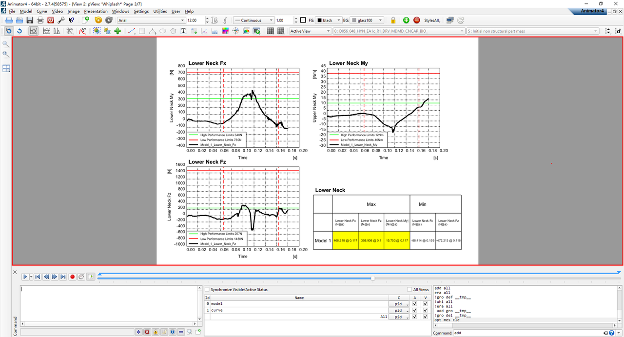Click the wrench settings icon
Image resolution: width=624 pixels, height=337 pixels.
(x=61, y=20)
